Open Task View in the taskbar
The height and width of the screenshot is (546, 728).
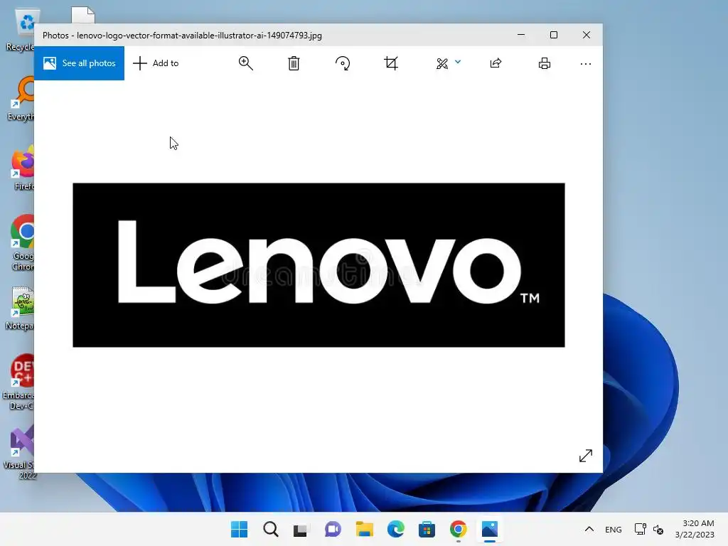click(301, 529)
